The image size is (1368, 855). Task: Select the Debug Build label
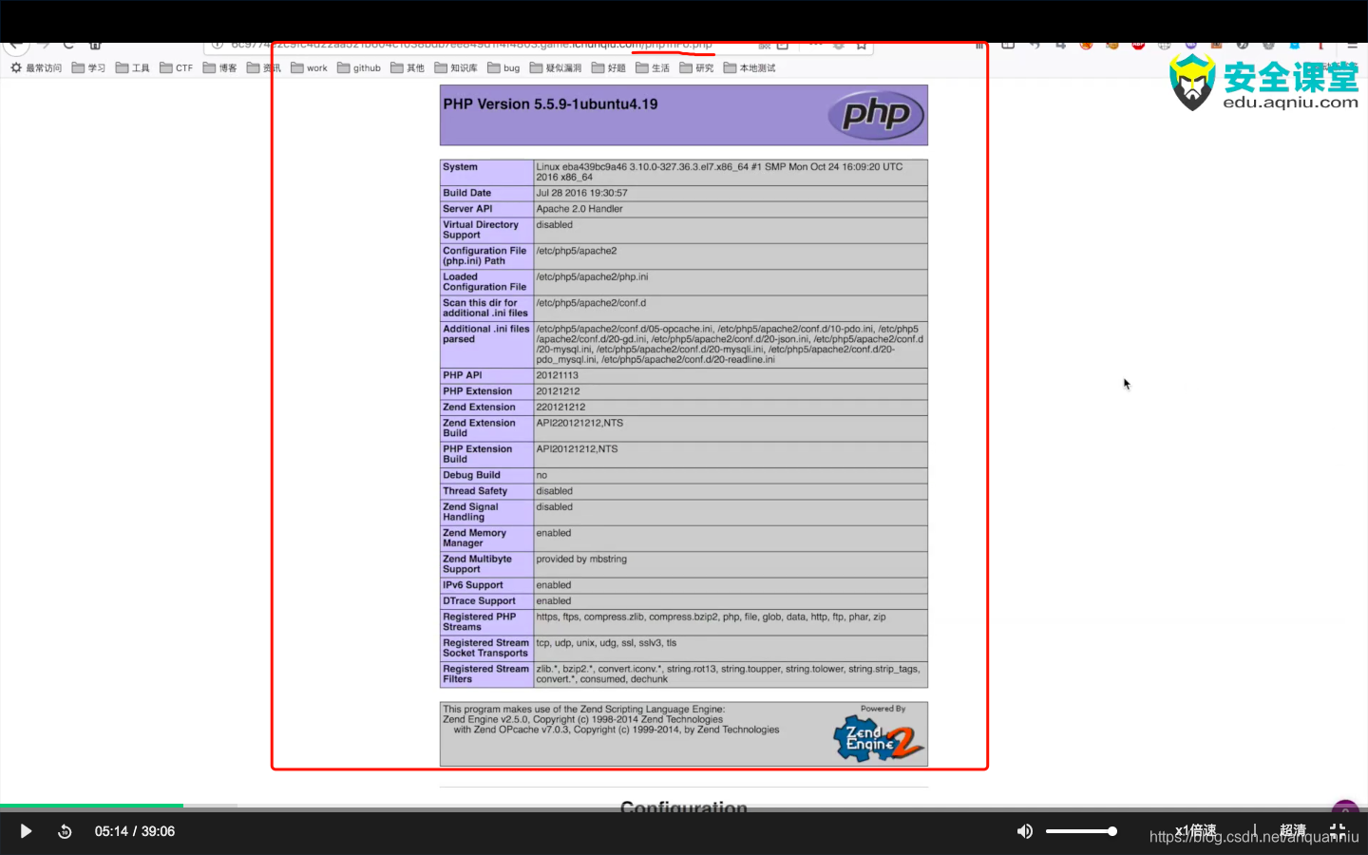pos(471,475)
